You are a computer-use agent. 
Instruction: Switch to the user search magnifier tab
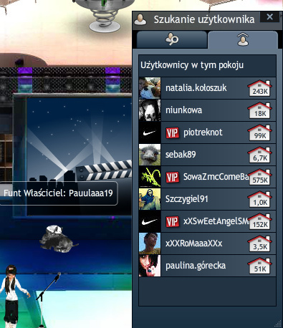[172, 39]
